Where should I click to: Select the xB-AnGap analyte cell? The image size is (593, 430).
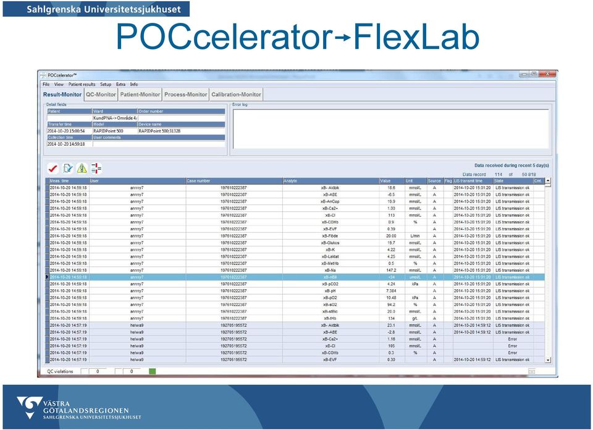[330, 201]
